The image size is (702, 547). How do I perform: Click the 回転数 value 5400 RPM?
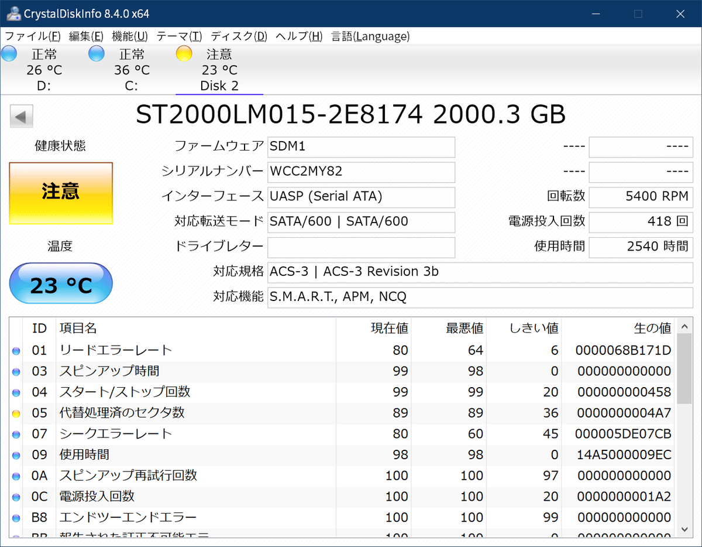click(641, 197)
